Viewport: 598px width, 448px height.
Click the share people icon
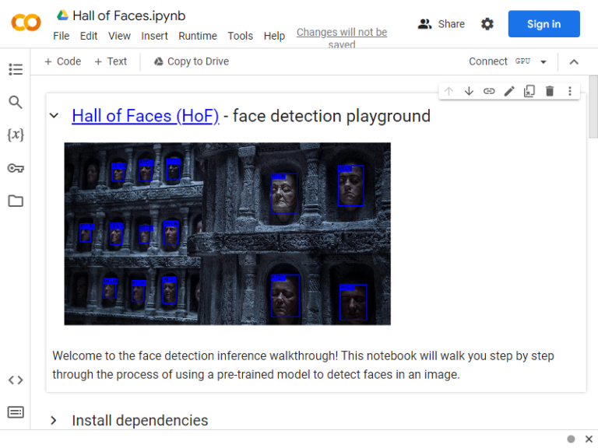424,24
